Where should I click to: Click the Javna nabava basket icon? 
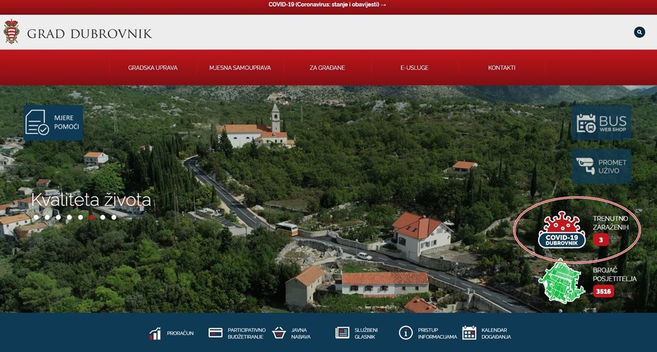279,333
